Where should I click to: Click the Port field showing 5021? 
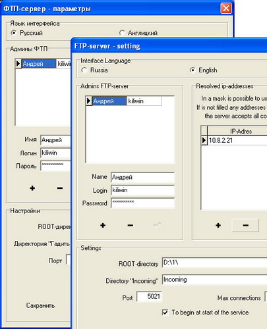coord(149,297)
